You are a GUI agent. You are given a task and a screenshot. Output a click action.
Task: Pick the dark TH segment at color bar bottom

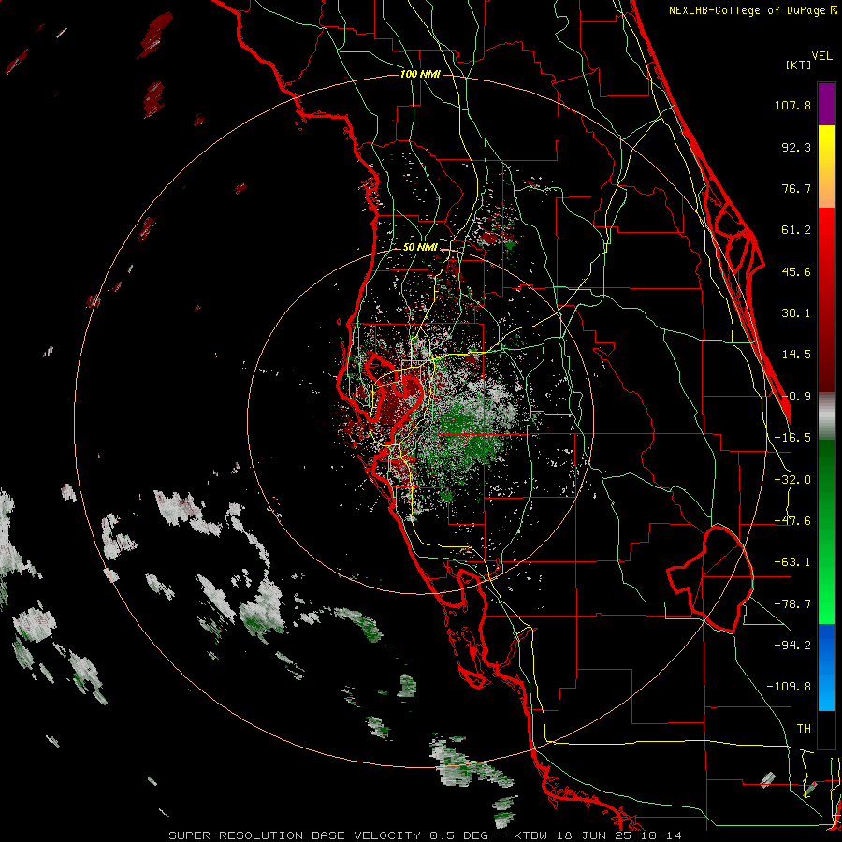coord(826,729)
